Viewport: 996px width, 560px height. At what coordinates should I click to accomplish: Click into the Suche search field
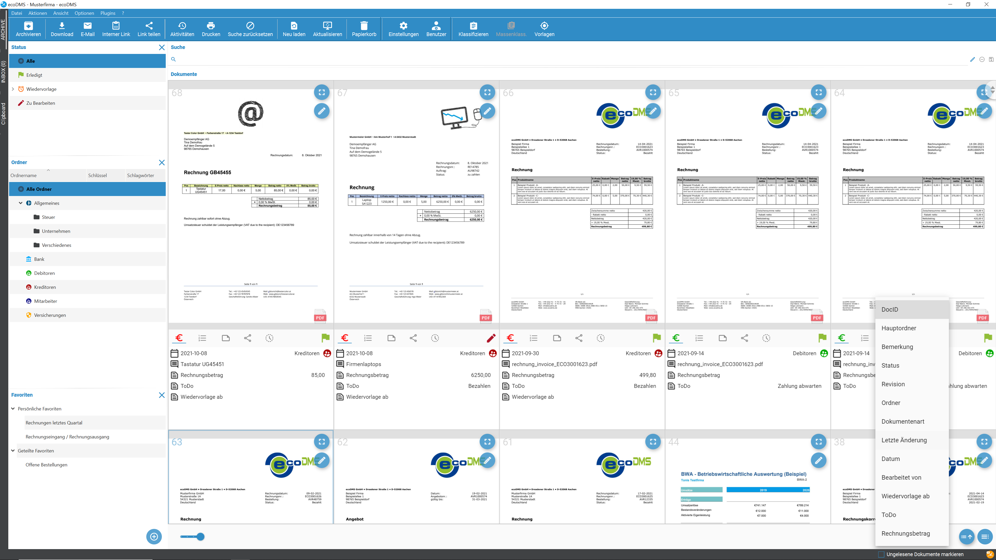point(572,59)
